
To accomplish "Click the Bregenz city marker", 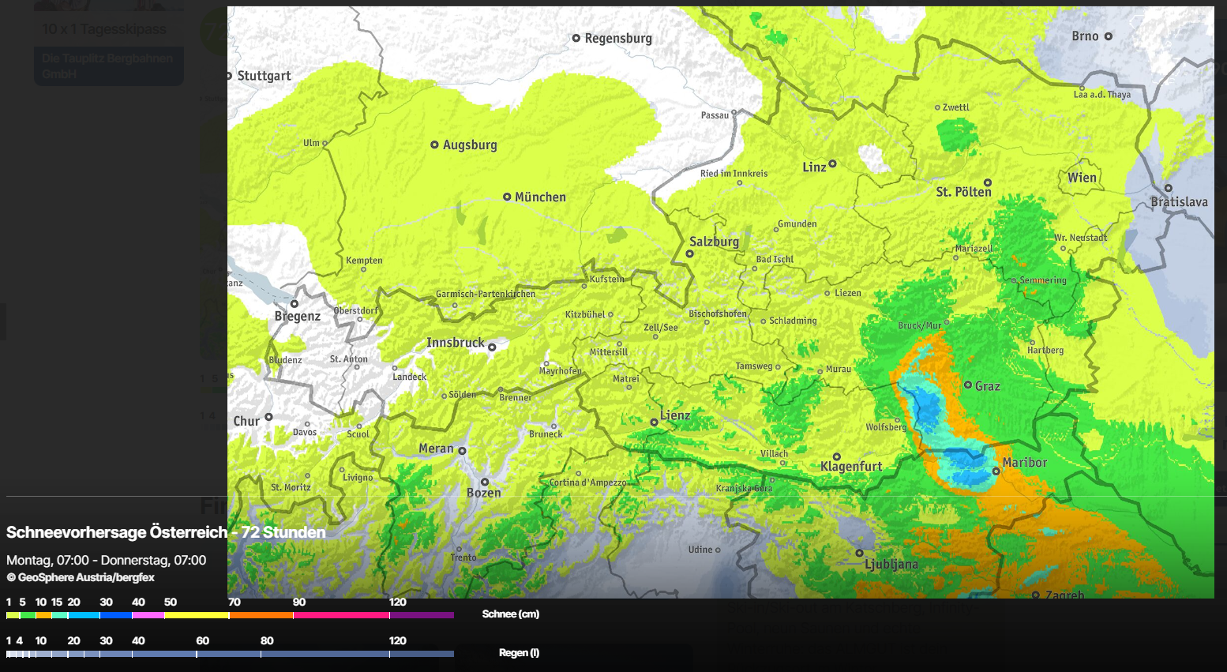I will click(294, 304).
